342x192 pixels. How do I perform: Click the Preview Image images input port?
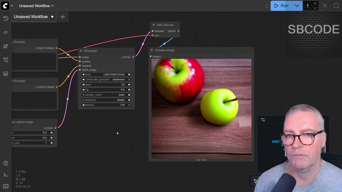coord(151,57)
